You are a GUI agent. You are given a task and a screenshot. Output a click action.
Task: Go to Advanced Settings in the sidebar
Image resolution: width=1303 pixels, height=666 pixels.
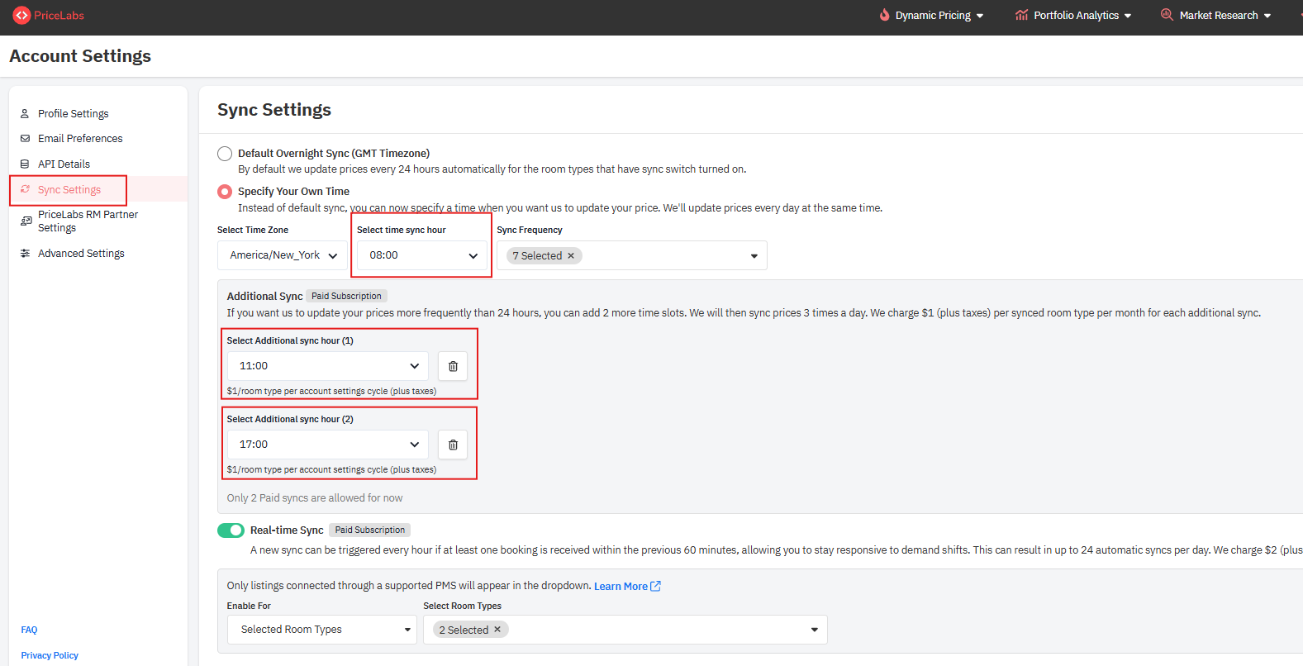click(x=81, y=254)
